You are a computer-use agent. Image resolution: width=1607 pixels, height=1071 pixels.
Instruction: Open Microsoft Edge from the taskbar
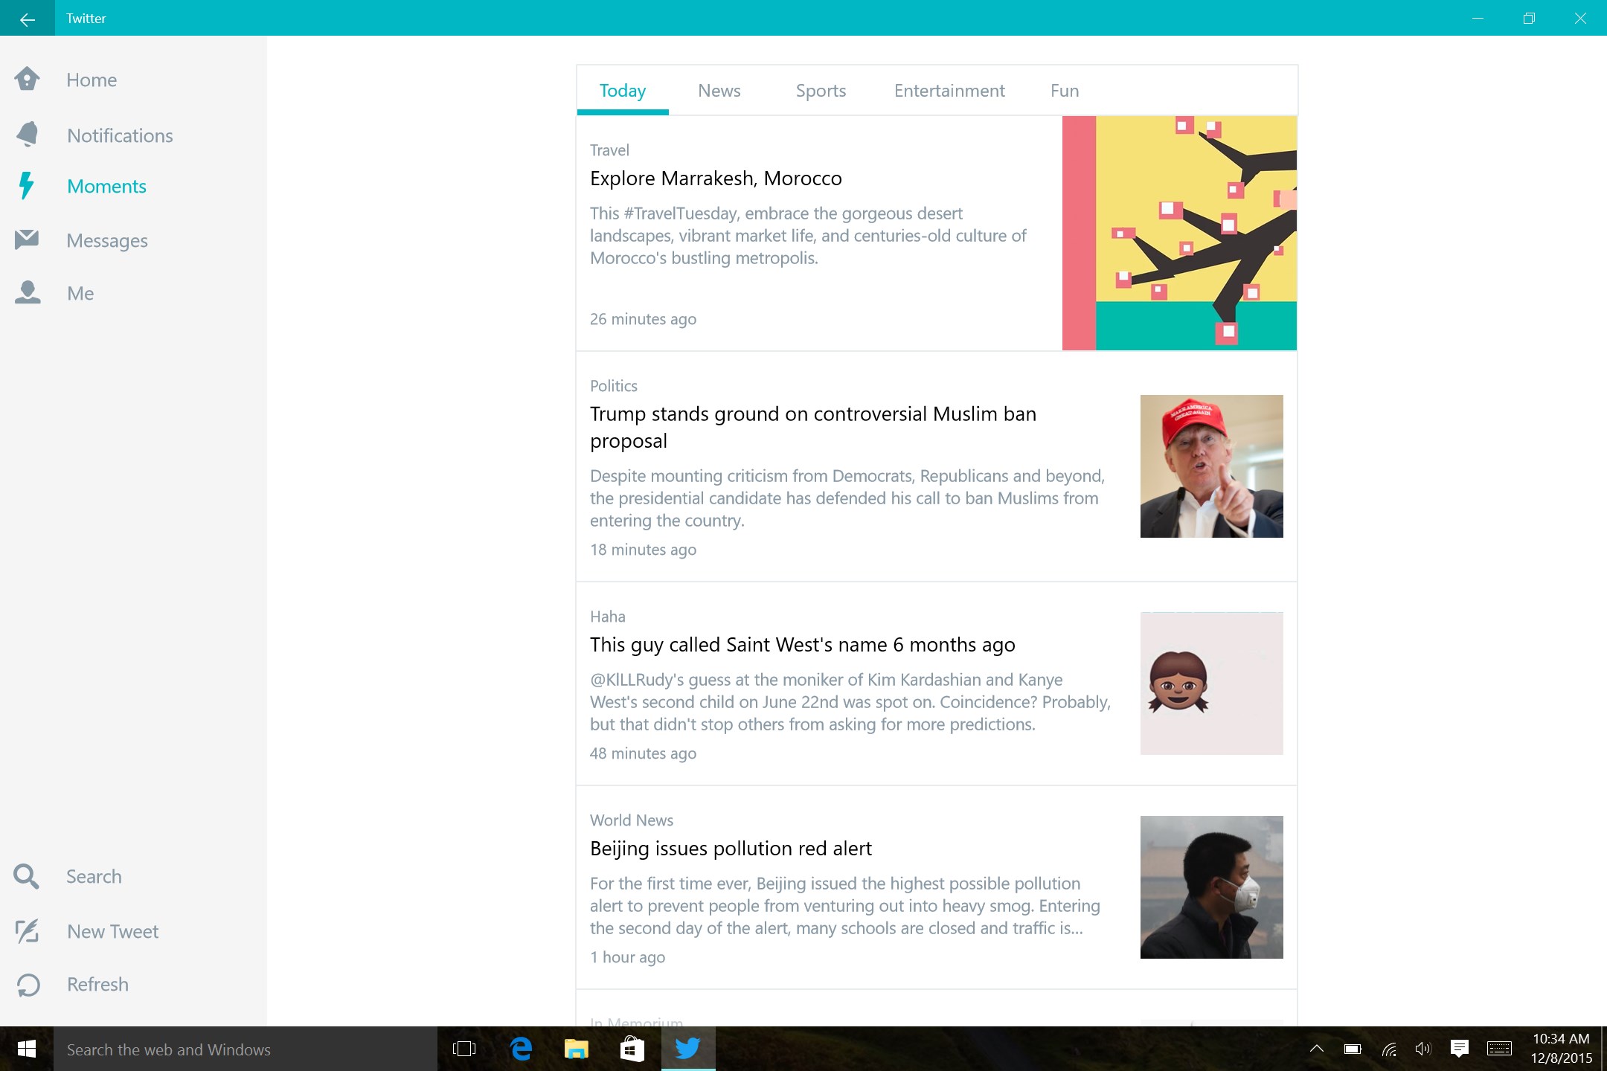pyautogui.click(x=521, y=1049)
